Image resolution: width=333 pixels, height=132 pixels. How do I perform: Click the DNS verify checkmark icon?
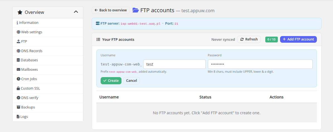coord(18,98)
